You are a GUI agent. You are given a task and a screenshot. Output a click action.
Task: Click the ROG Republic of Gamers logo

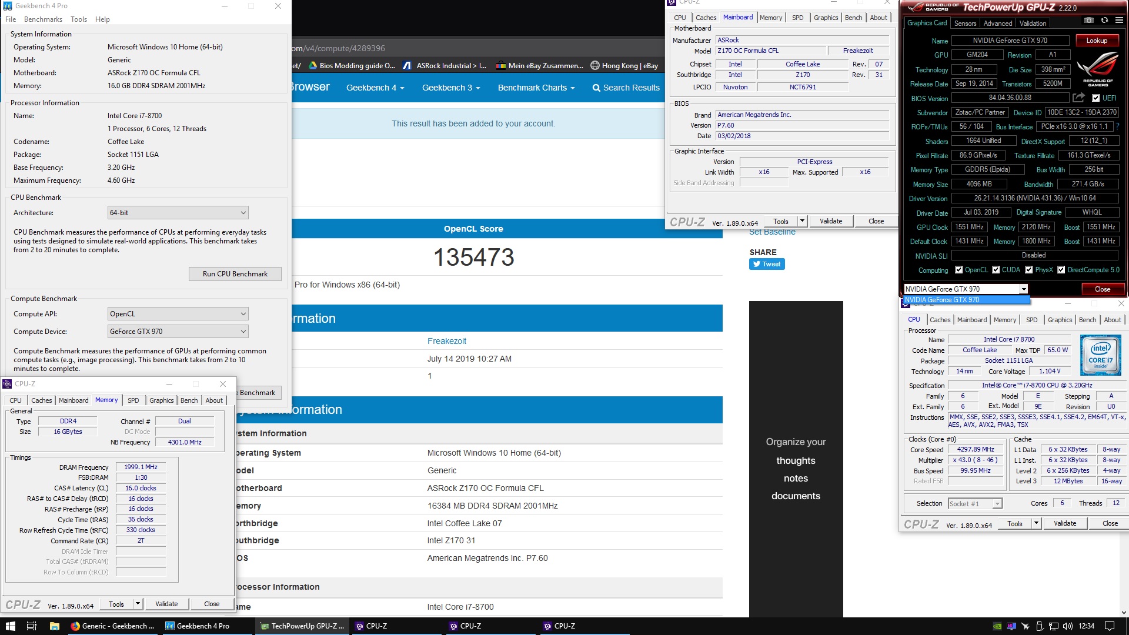point(1097,69)
